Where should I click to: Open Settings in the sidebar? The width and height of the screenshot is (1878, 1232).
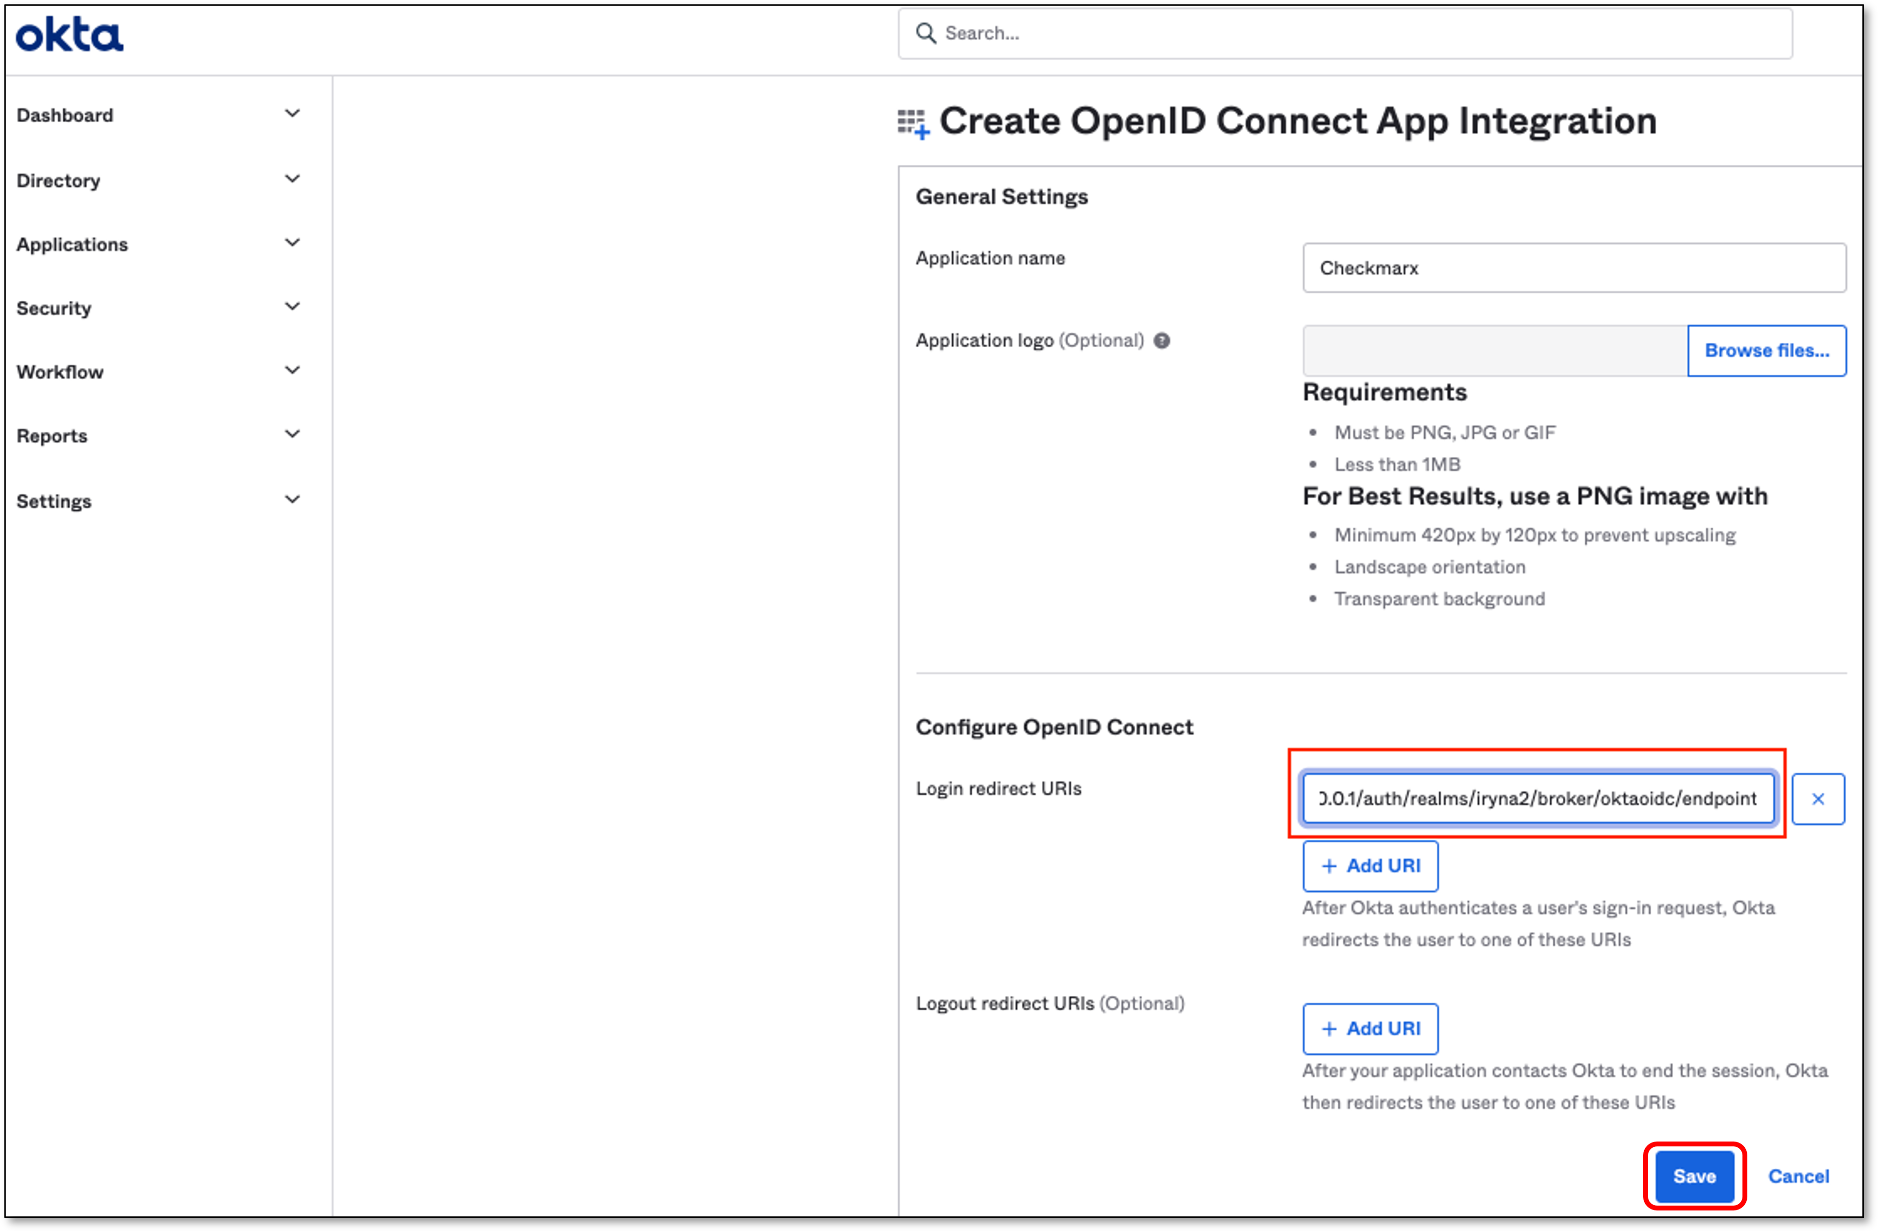coord(54,502)
